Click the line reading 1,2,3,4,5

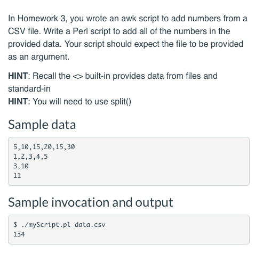[30, 157]
